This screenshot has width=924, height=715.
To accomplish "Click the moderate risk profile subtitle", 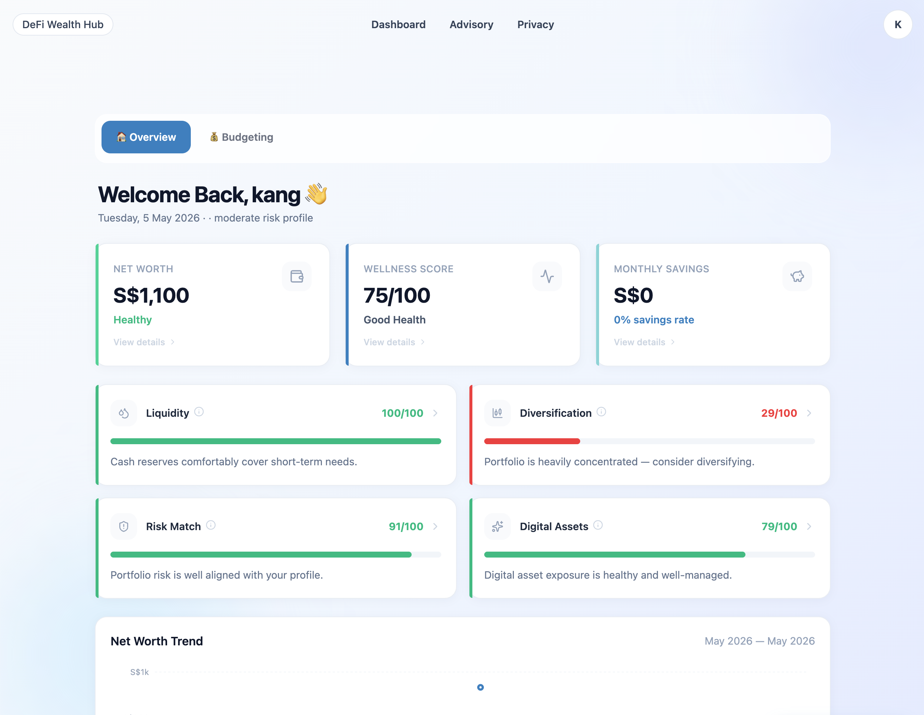I will click(263, 218).
